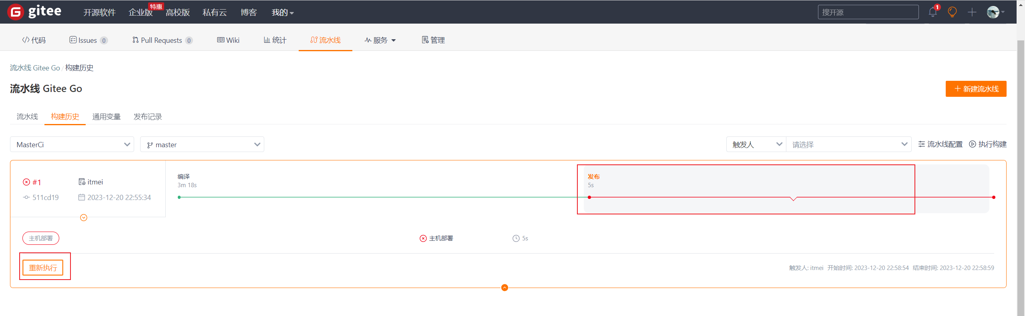Open the 博客 nav link
This screenshot has height=316, width=1025.
tap(249, 12)
